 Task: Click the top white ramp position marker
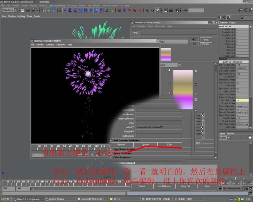169,71
